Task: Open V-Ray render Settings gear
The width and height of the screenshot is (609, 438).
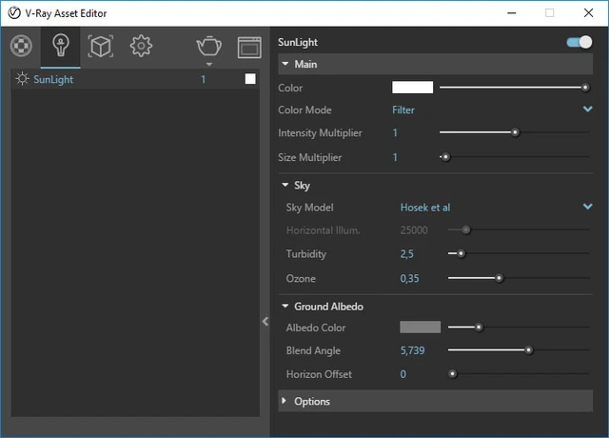Action: click(x=142, y=47)
